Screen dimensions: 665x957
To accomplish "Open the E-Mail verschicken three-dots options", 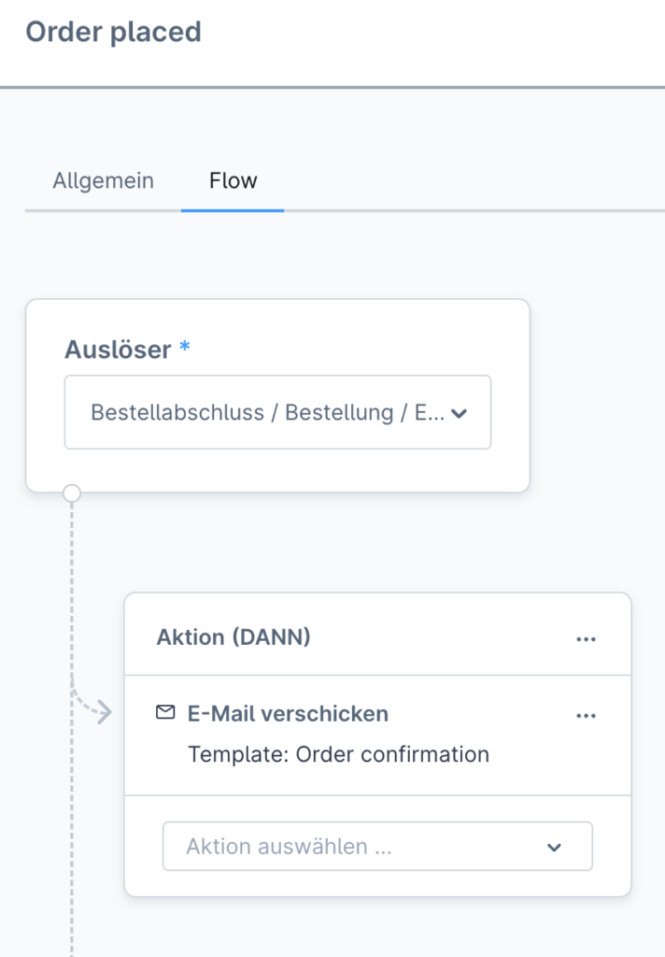I will point(586,716).
